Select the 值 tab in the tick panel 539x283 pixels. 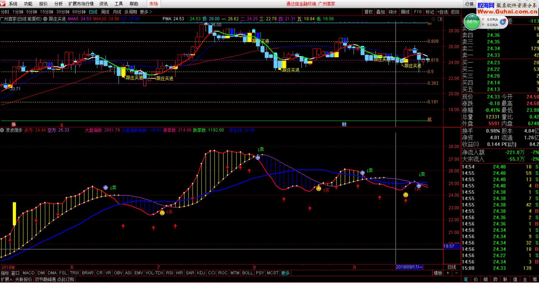click(x=515, y=279)
